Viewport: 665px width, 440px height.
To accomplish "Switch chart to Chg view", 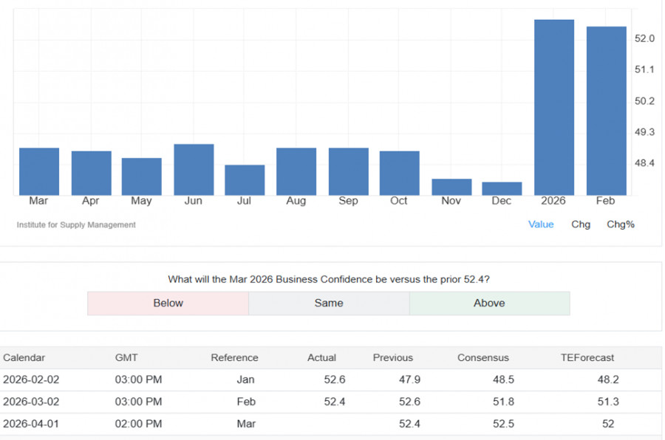I will coord(581,224).
